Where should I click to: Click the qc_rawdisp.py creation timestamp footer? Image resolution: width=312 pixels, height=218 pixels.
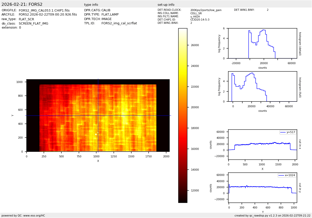(x=272, y=215)
